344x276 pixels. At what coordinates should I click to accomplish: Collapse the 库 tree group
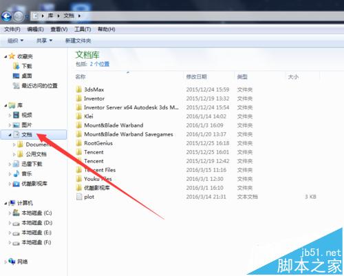point(6,105)
